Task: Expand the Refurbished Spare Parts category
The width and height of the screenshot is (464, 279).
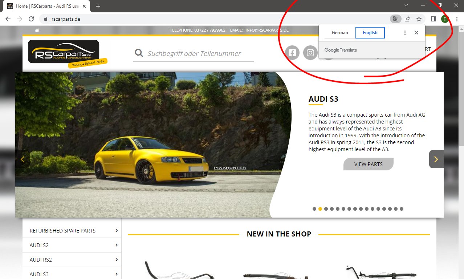Action: pos(72,231)
